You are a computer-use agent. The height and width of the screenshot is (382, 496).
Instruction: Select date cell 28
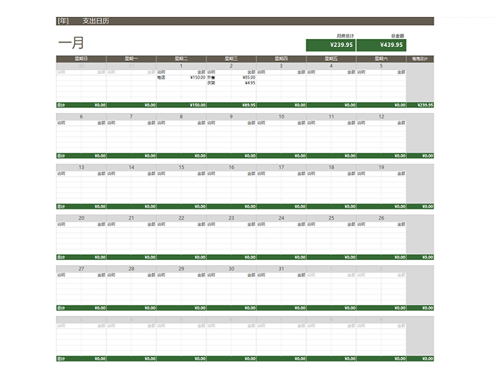132,269
